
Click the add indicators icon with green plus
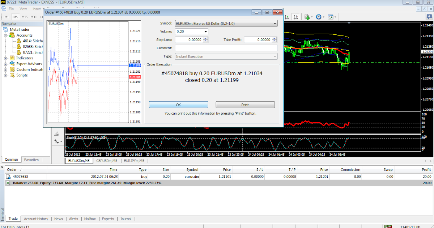307,17
